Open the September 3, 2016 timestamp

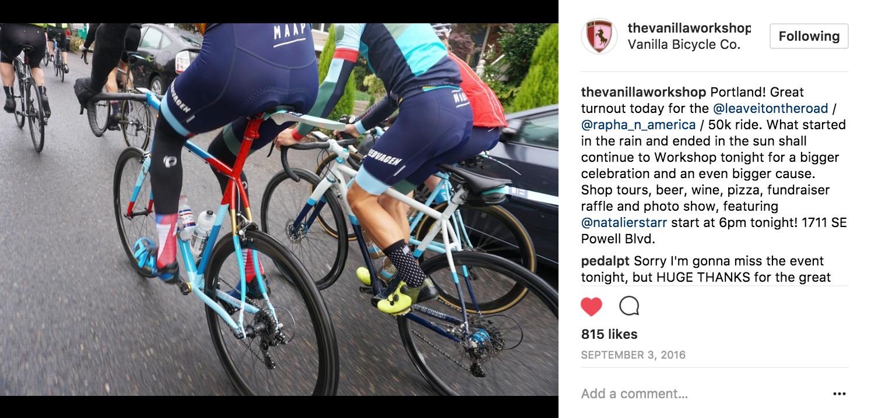633,355
